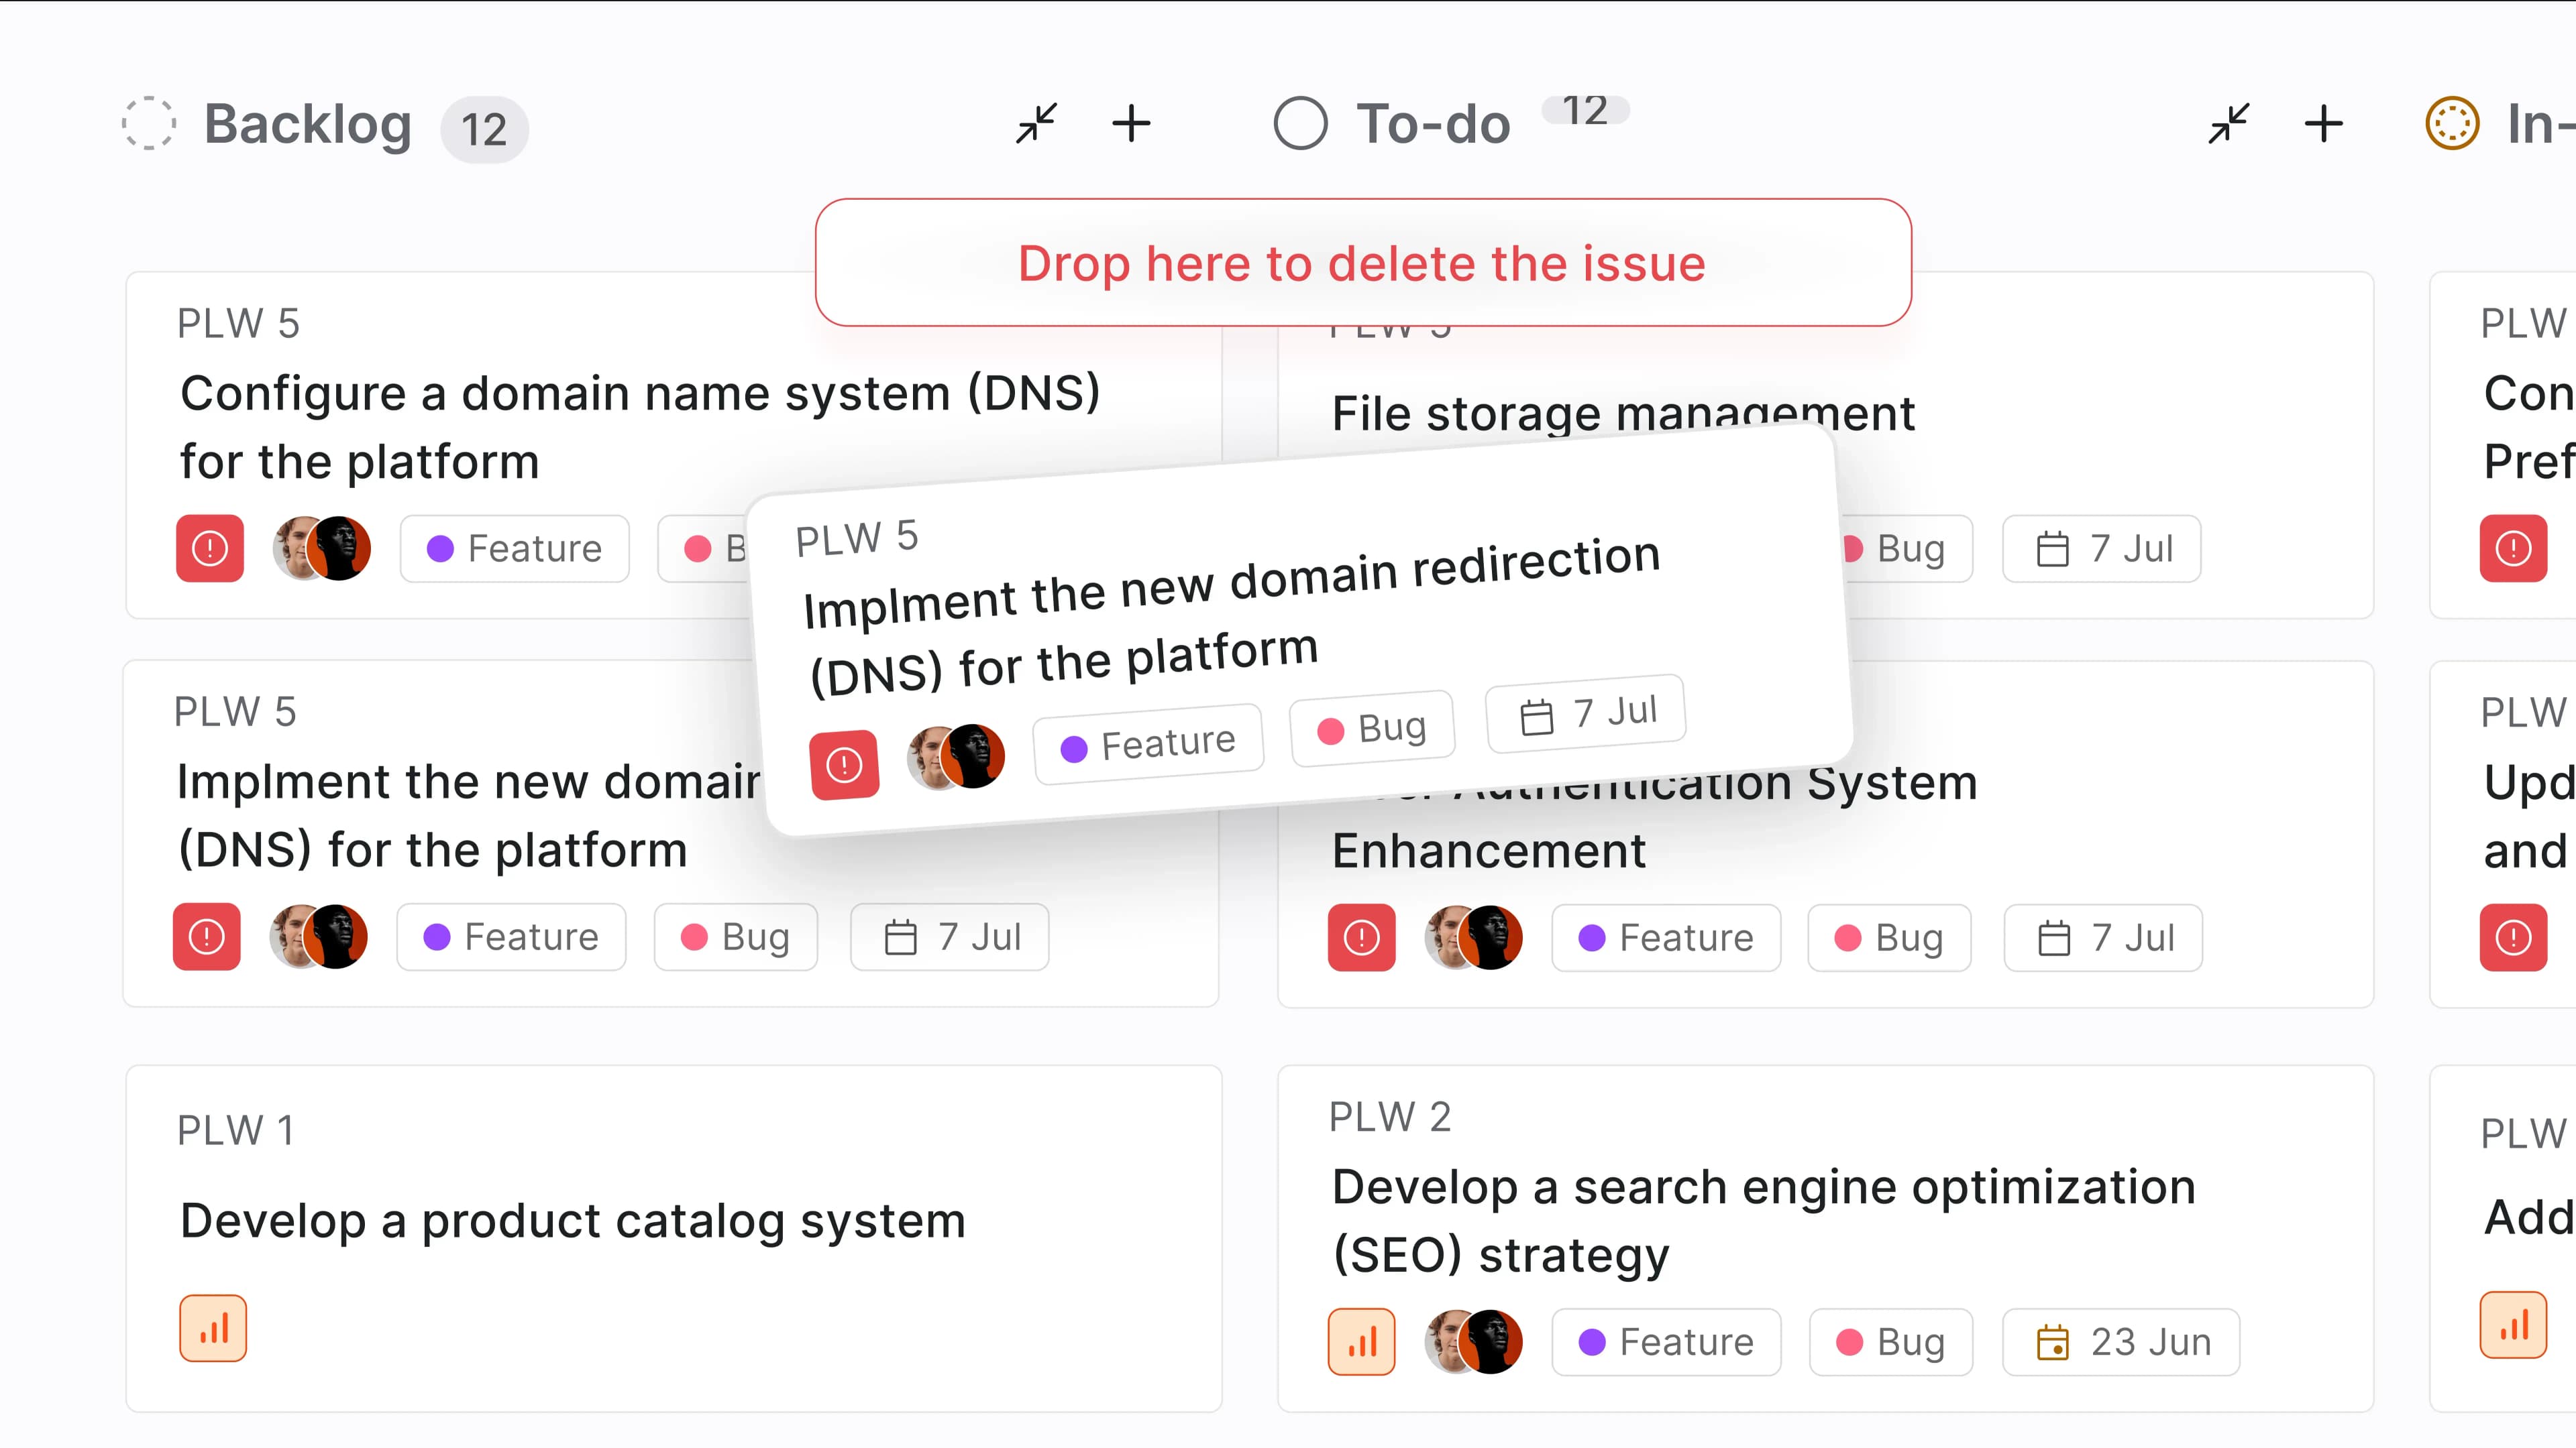Click purple dot on dragged card's Feature tag
This screenshot has height=1448, width=2576.
point(1074,749)
